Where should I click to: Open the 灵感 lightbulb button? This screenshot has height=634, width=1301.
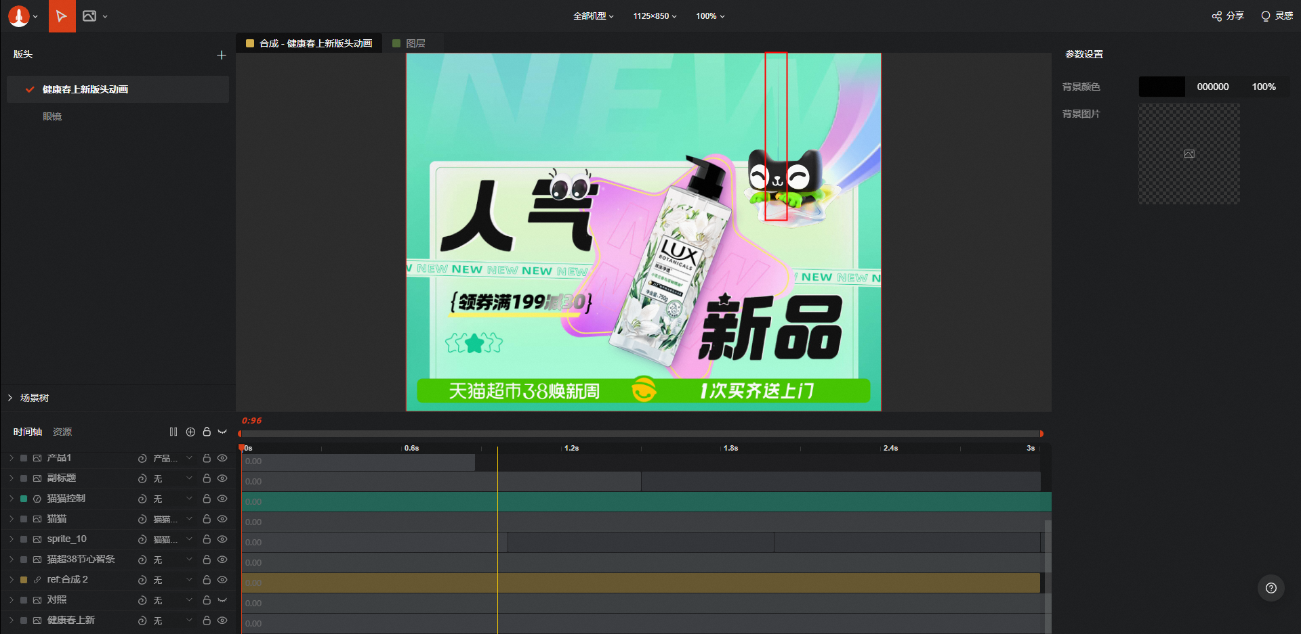[1265, 16]
